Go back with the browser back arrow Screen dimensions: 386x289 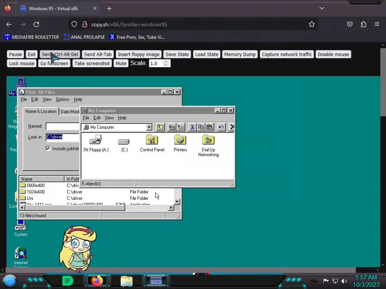[x=9, y=24]
